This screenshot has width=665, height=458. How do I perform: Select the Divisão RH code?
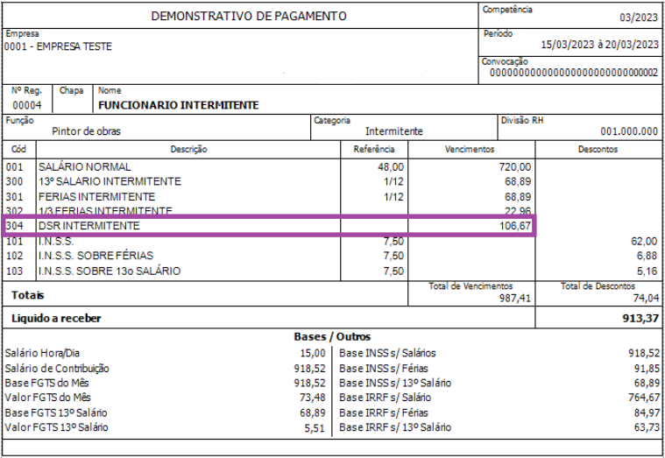[629, 131]
